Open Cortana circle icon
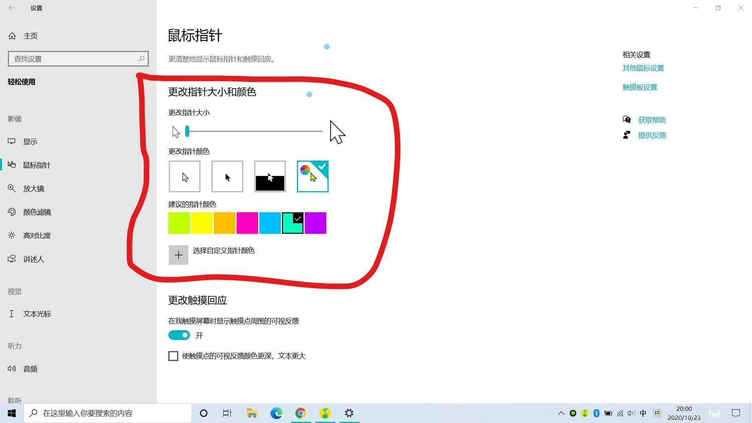Image resolution: width=752 pixels, height=423 pixels. click(x=203, y=413)
